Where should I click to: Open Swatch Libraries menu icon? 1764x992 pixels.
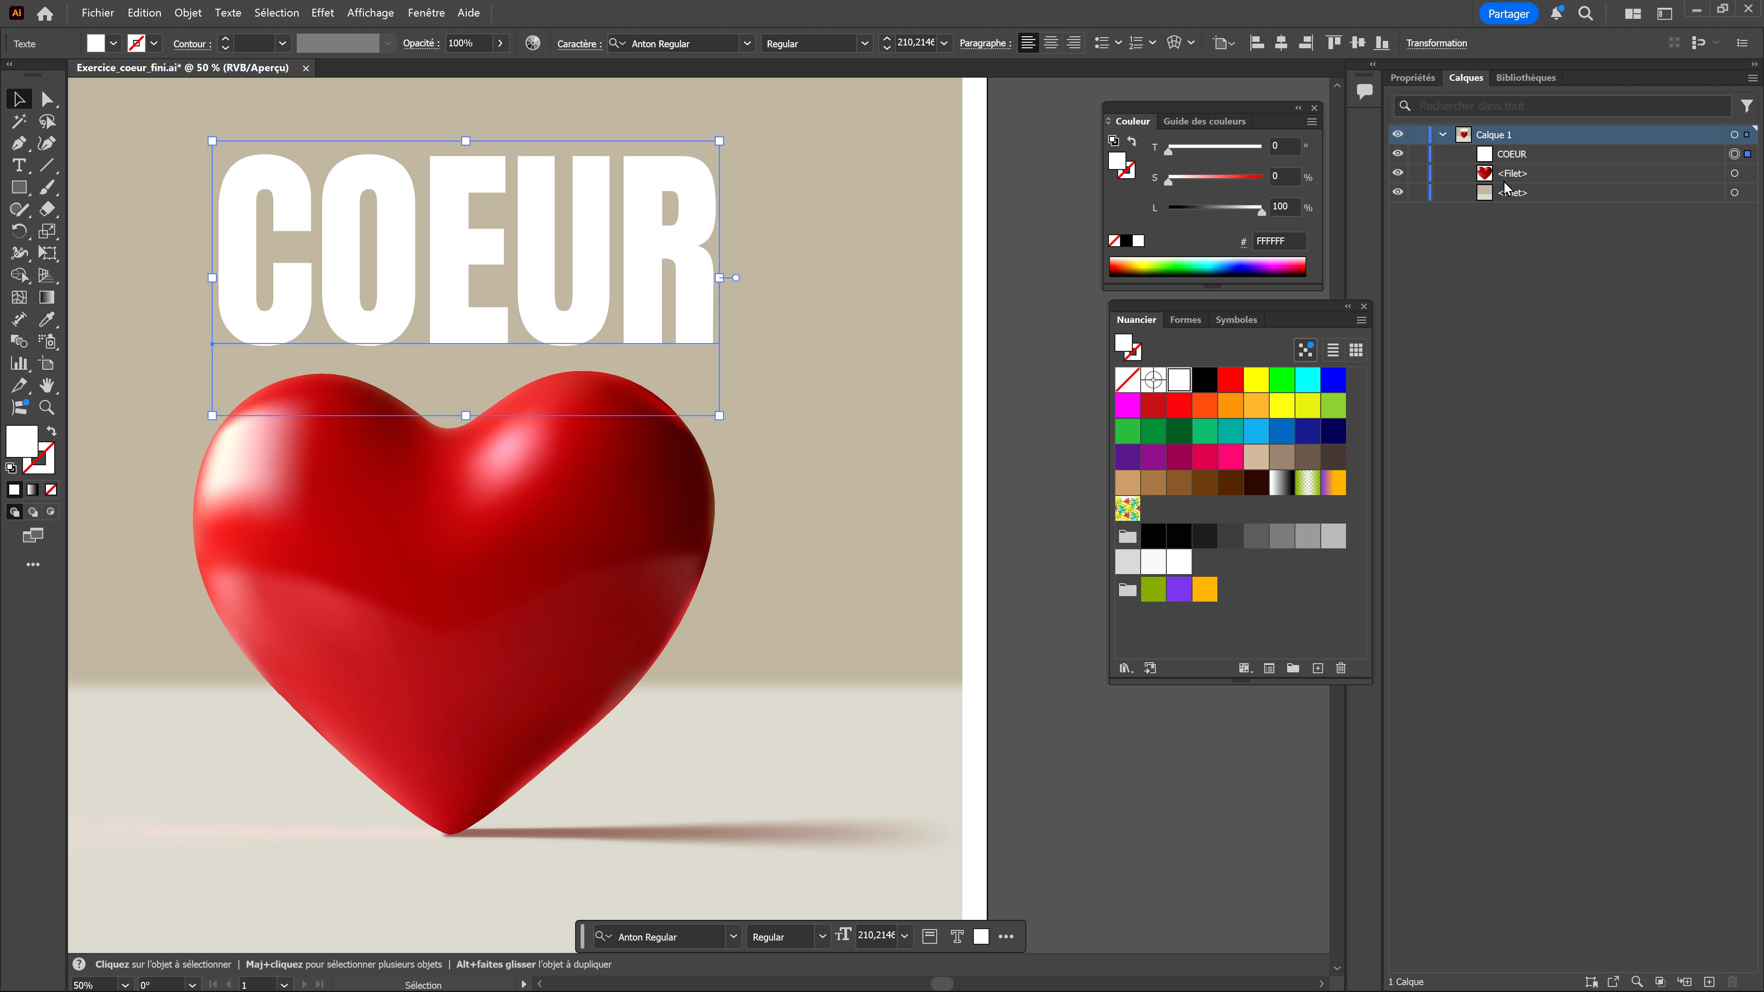[1126, 668]
